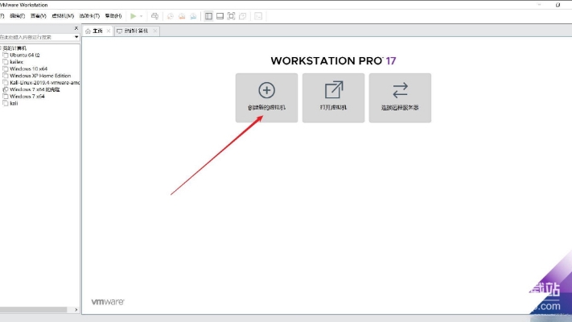Click the Ubuntu 64 位 VM icon
Screen dimensions: 572x322
click(x=6, y=55)
